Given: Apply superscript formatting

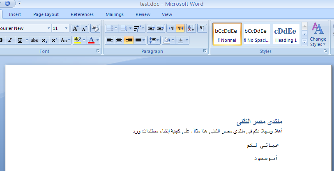Looking at the screenshot, I should click(x=54, y=40).
